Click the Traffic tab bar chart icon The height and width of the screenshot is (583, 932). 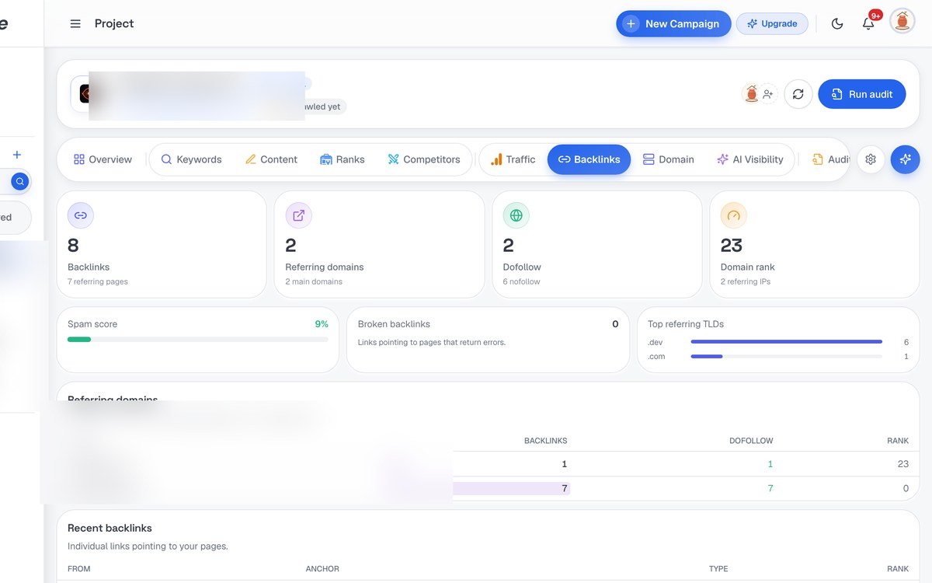(496, 159)
